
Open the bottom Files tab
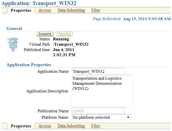[x=96, y=126]
